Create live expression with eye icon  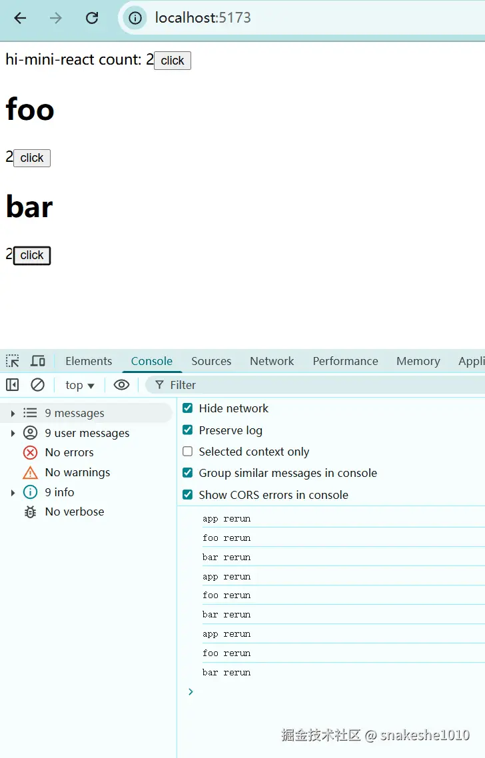point(121,385)
